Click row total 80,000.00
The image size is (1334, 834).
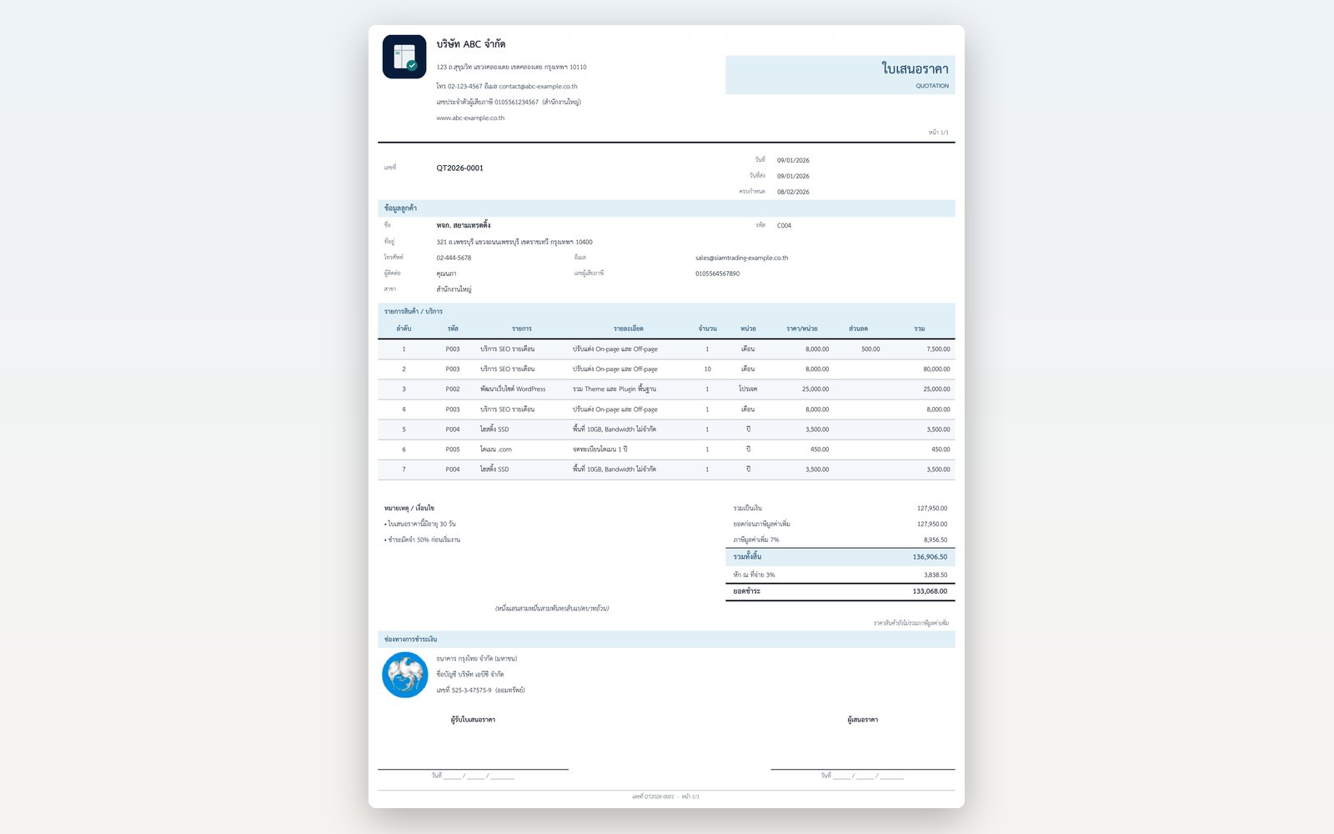click(936, 369)
